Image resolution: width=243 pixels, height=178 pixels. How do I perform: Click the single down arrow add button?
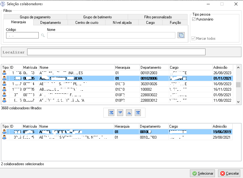click(x=120, y=113)
